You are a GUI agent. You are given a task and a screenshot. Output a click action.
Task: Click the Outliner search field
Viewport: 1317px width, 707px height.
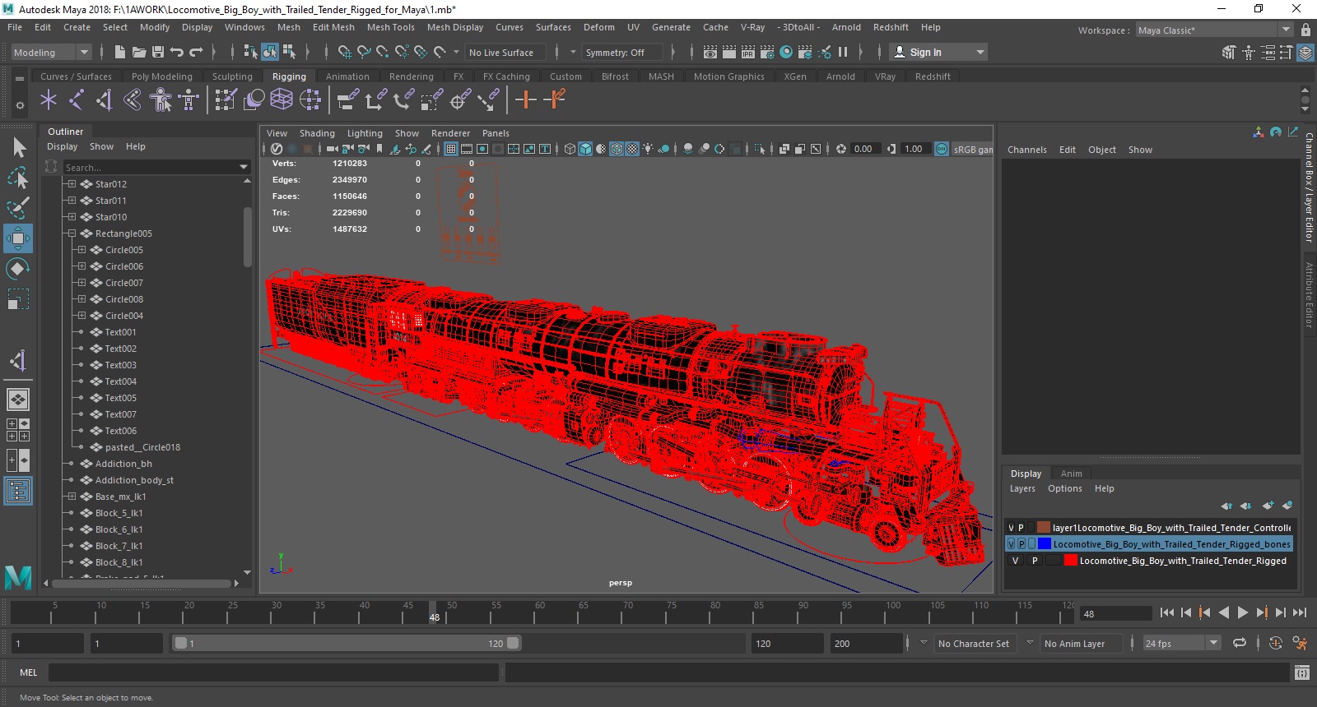pos(150,167)
